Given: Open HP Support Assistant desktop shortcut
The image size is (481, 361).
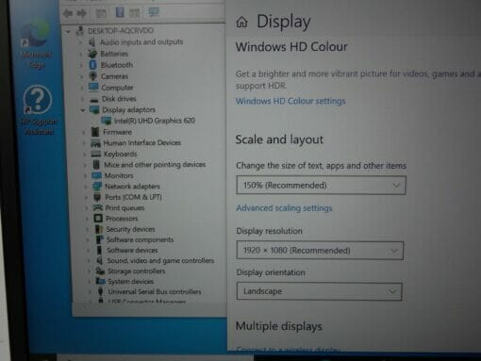Looking at the screenshot, I should (38, 110).
